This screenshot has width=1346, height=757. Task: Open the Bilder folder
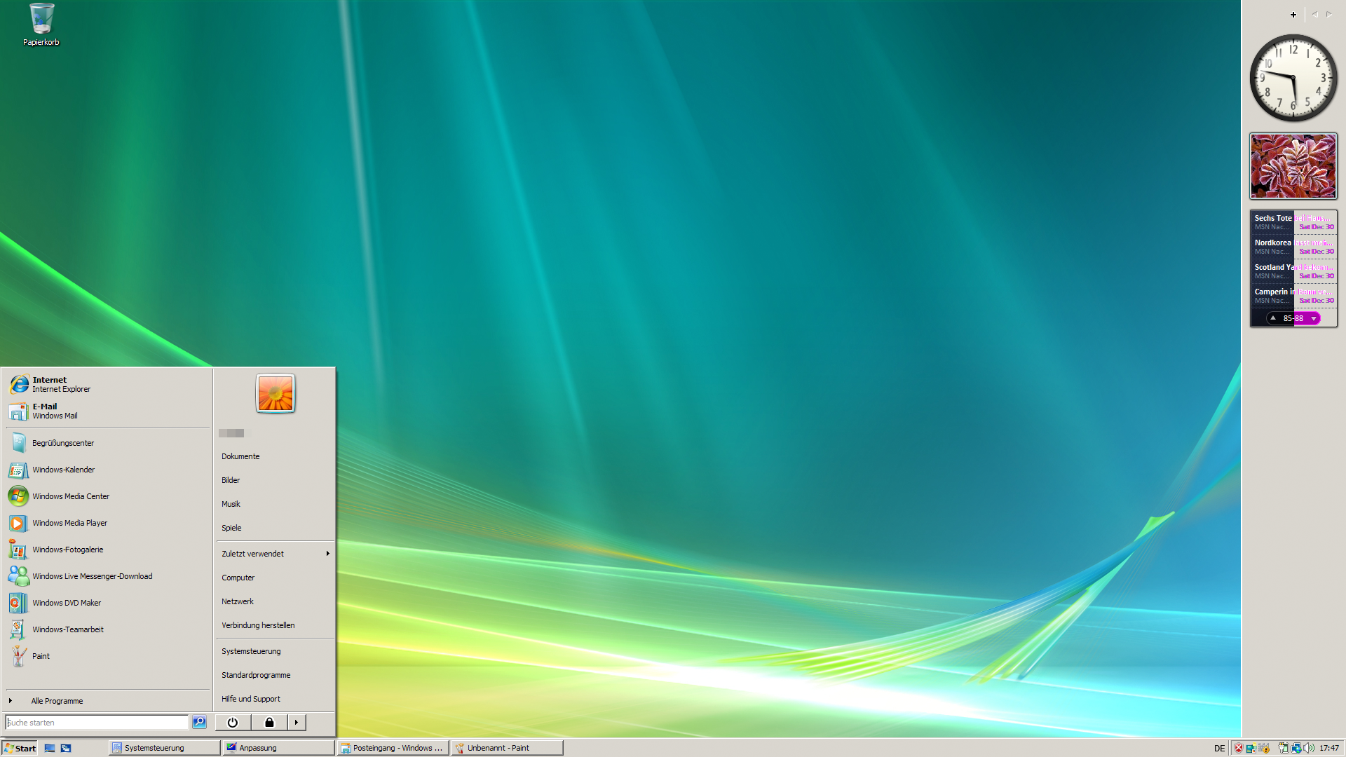[276, 480]
